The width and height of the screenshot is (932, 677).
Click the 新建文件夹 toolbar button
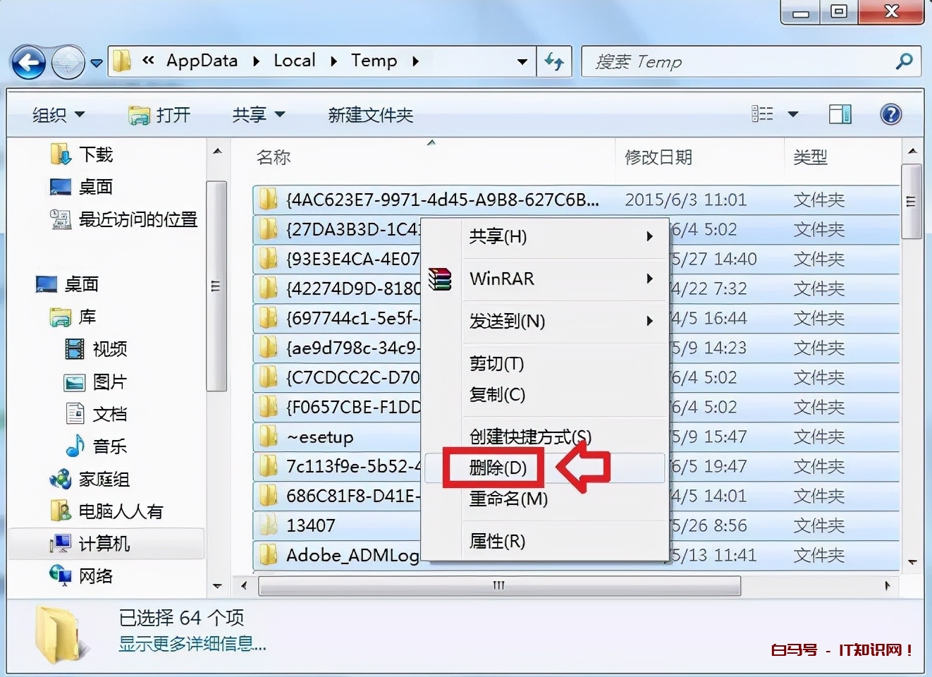click(x=370, y=114)
